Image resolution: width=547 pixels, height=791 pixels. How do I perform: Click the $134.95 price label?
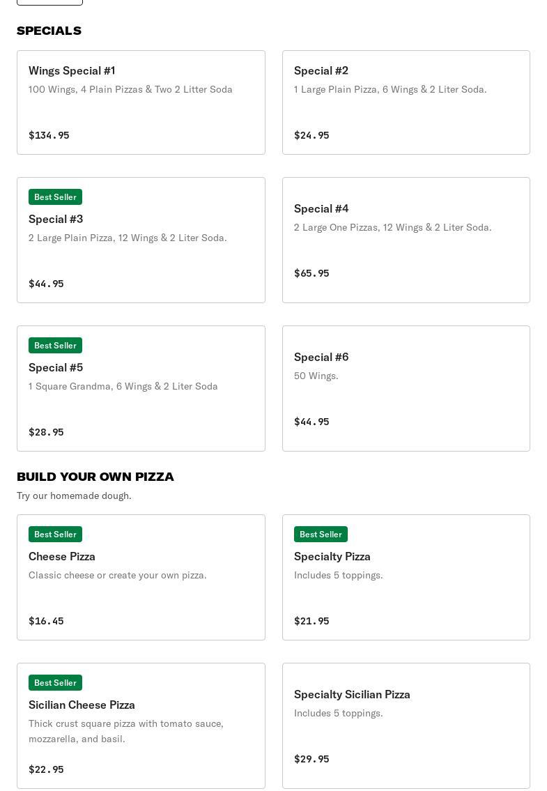49,135
